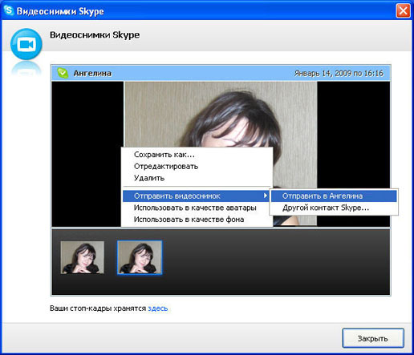
Task: Close the Видеоснимки Skype window
Action: coord(403,11)
